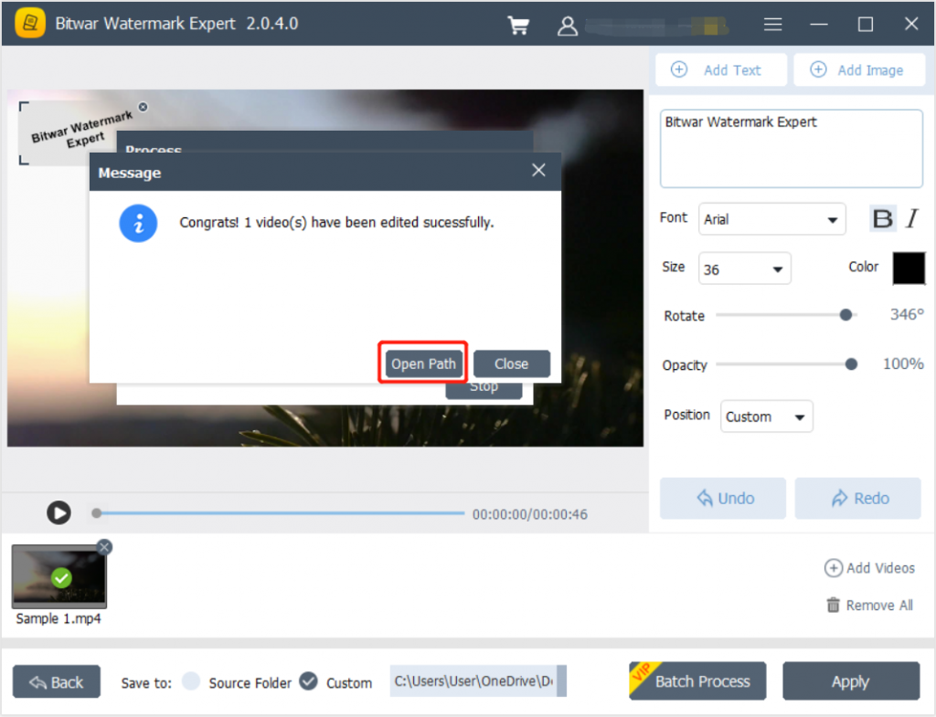Viewport: 936px width, 717px height.
Task: Open the Size dropdown showing 36
Action: (x=744, y=268)
